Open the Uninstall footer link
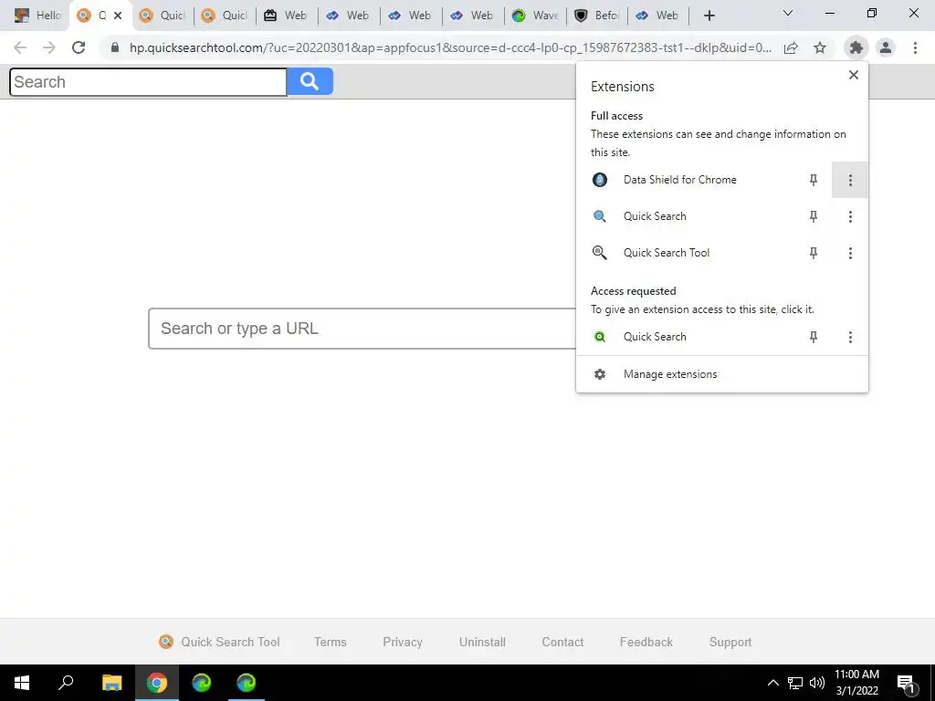935x701 pixels. (x=482, y=642)
